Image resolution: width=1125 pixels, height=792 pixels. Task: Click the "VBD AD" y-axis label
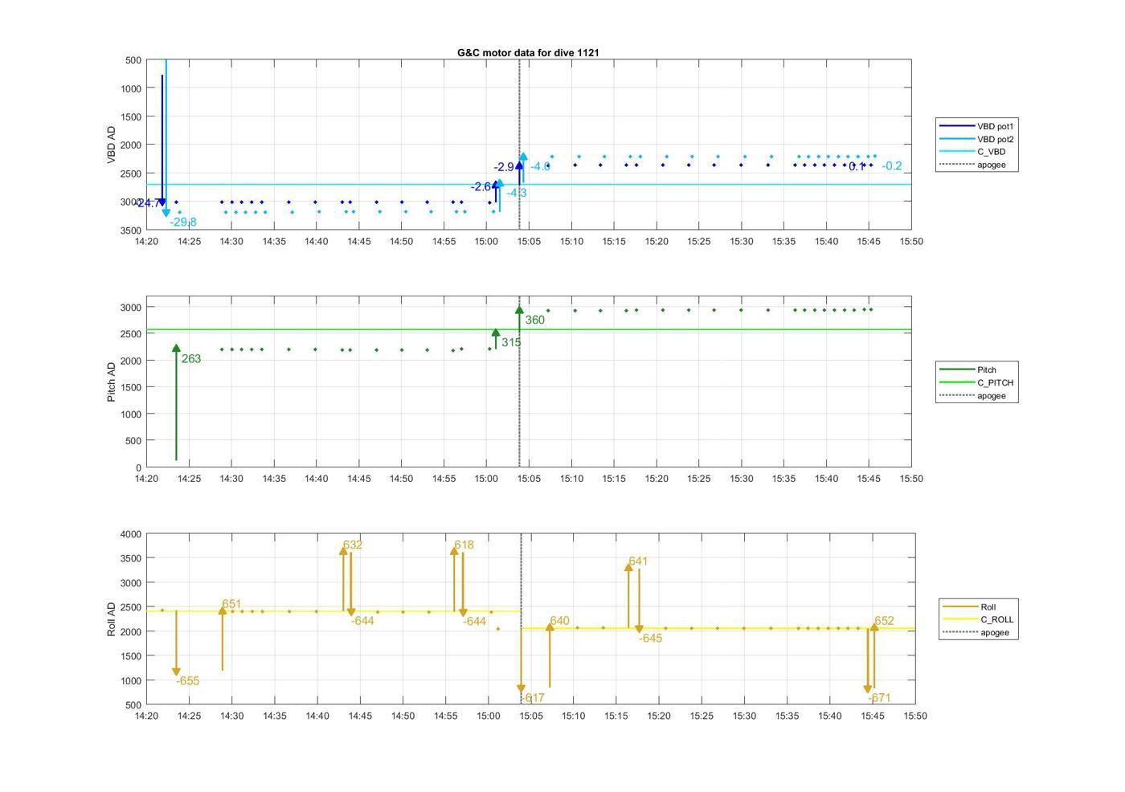click(x=112, y=145)
